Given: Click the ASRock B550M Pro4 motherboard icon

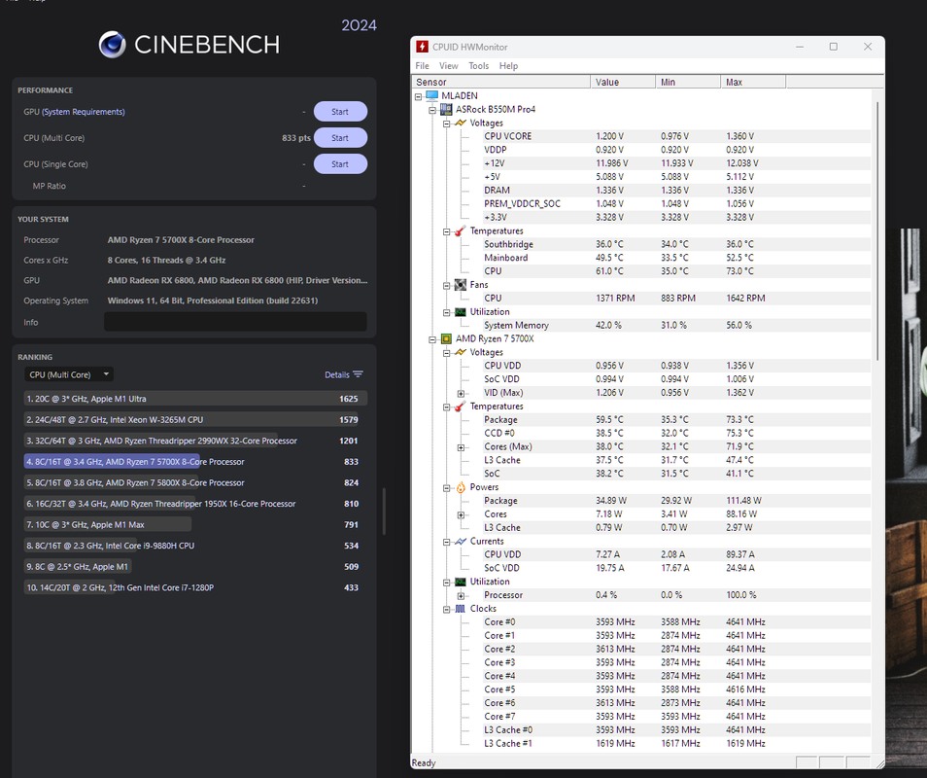Looking at the screenshot, I should 446,110.
